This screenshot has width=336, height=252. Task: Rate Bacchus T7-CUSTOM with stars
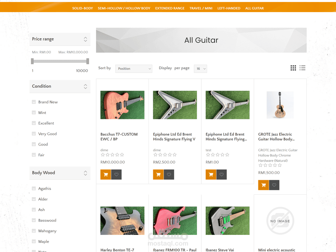(112, 155)
